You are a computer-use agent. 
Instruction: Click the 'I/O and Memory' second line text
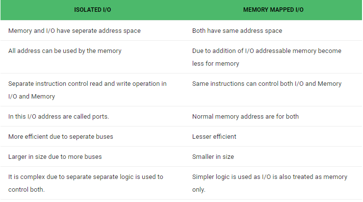click(31, 97)
